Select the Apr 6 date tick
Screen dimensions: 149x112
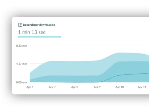click(30, 87)
